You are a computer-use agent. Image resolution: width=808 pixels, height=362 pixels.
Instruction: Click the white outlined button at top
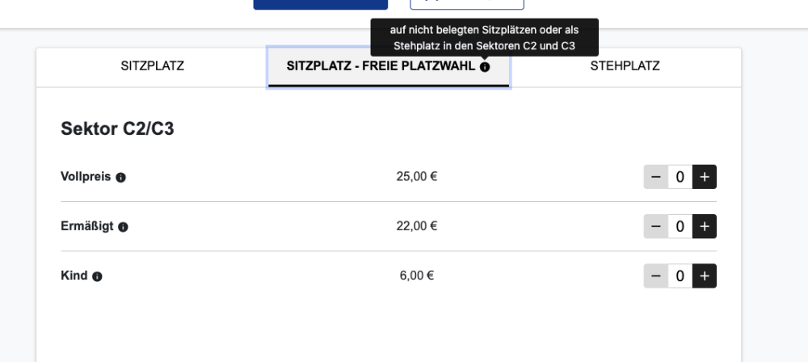click(x=467, y=4)
